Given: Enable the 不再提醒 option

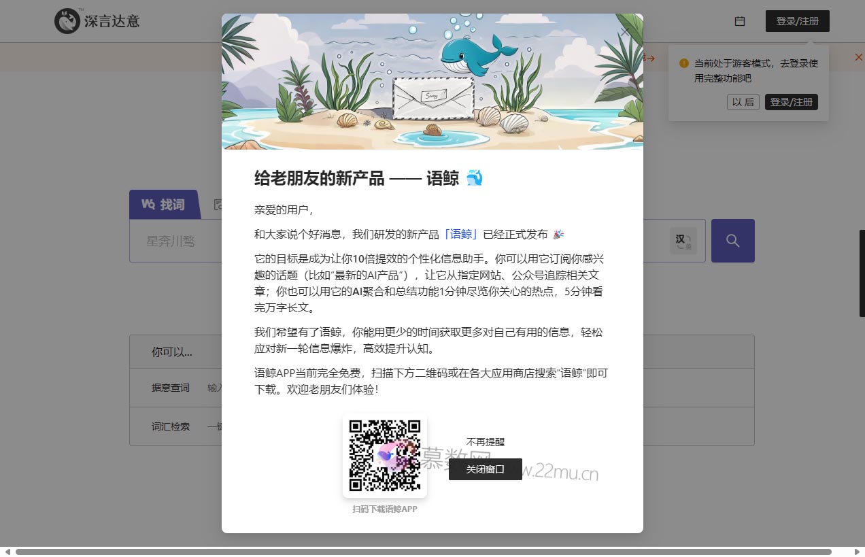Looking at the screenshot, I should click(485, 441).
